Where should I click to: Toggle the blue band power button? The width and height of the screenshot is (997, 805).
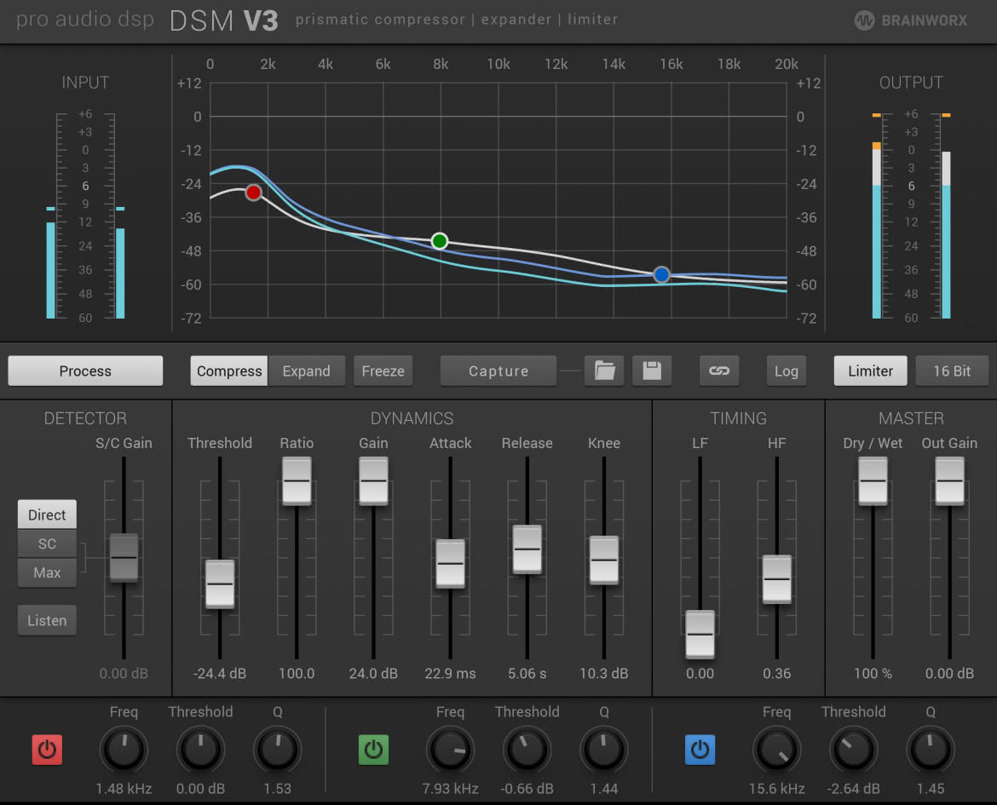point(700,750)
